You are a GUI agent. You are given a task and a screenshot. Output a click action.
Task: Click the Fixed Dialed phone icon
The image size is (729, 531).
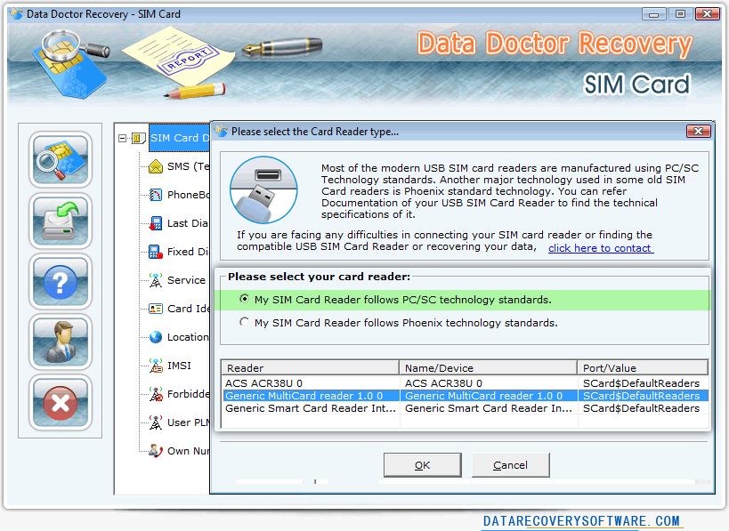point(155,252)
